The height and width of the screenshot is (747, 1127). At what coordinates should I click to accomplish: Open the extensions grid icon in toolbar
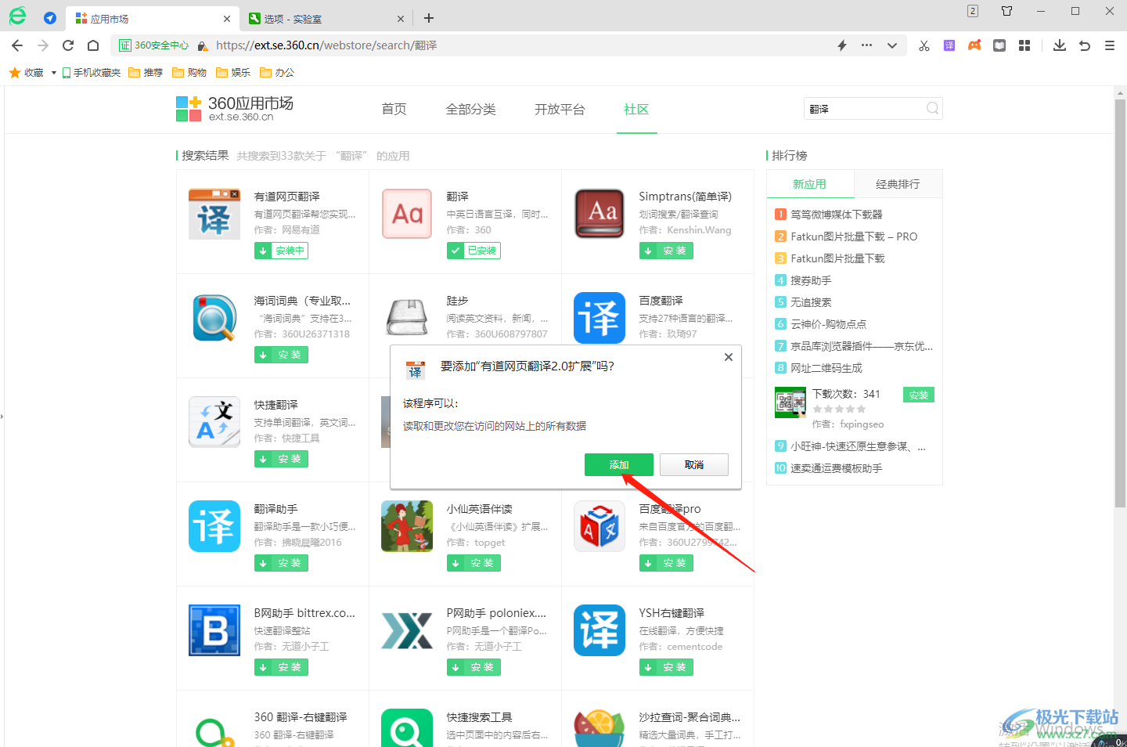1024,45
